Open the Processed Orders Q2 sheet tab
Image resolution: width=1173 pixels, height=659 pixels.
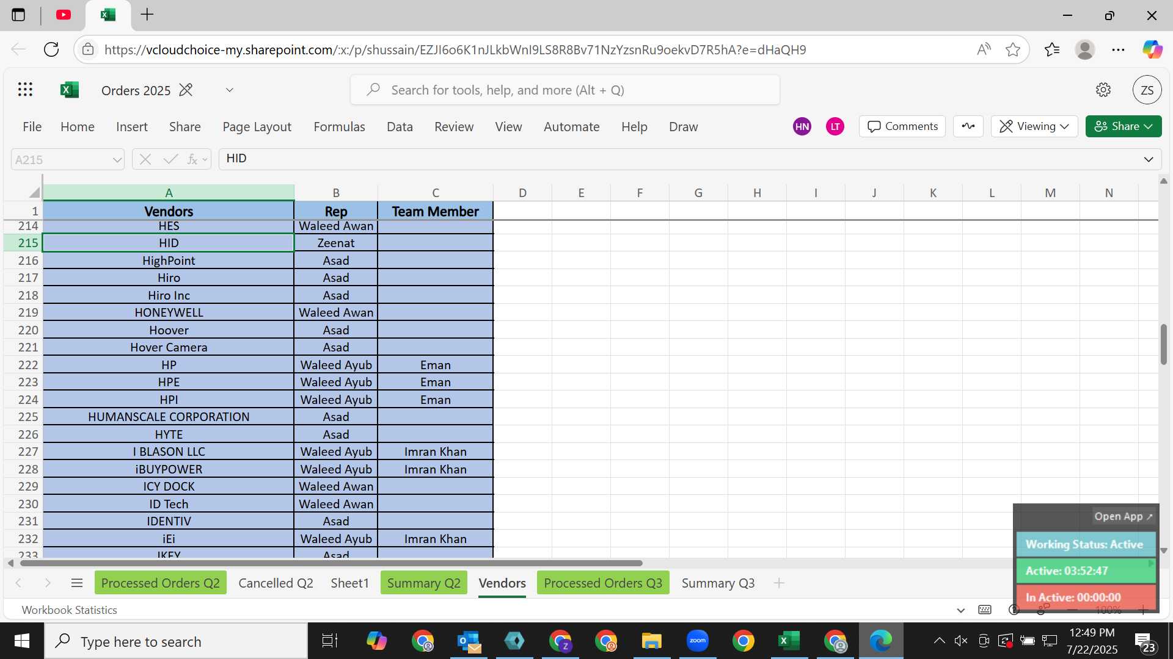click(161, 583)
